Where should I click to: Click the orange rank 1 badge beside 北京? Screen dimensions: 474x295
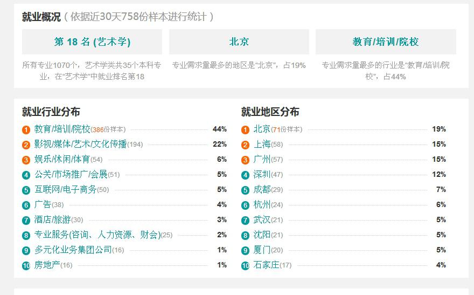pyautogui.click(x=245, y=129)
